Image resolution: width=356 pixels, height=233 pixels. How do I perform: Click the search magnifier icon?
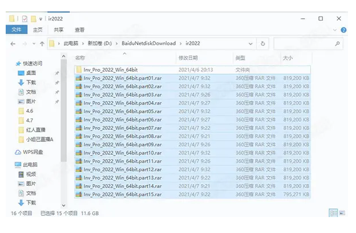pos(337,43)
